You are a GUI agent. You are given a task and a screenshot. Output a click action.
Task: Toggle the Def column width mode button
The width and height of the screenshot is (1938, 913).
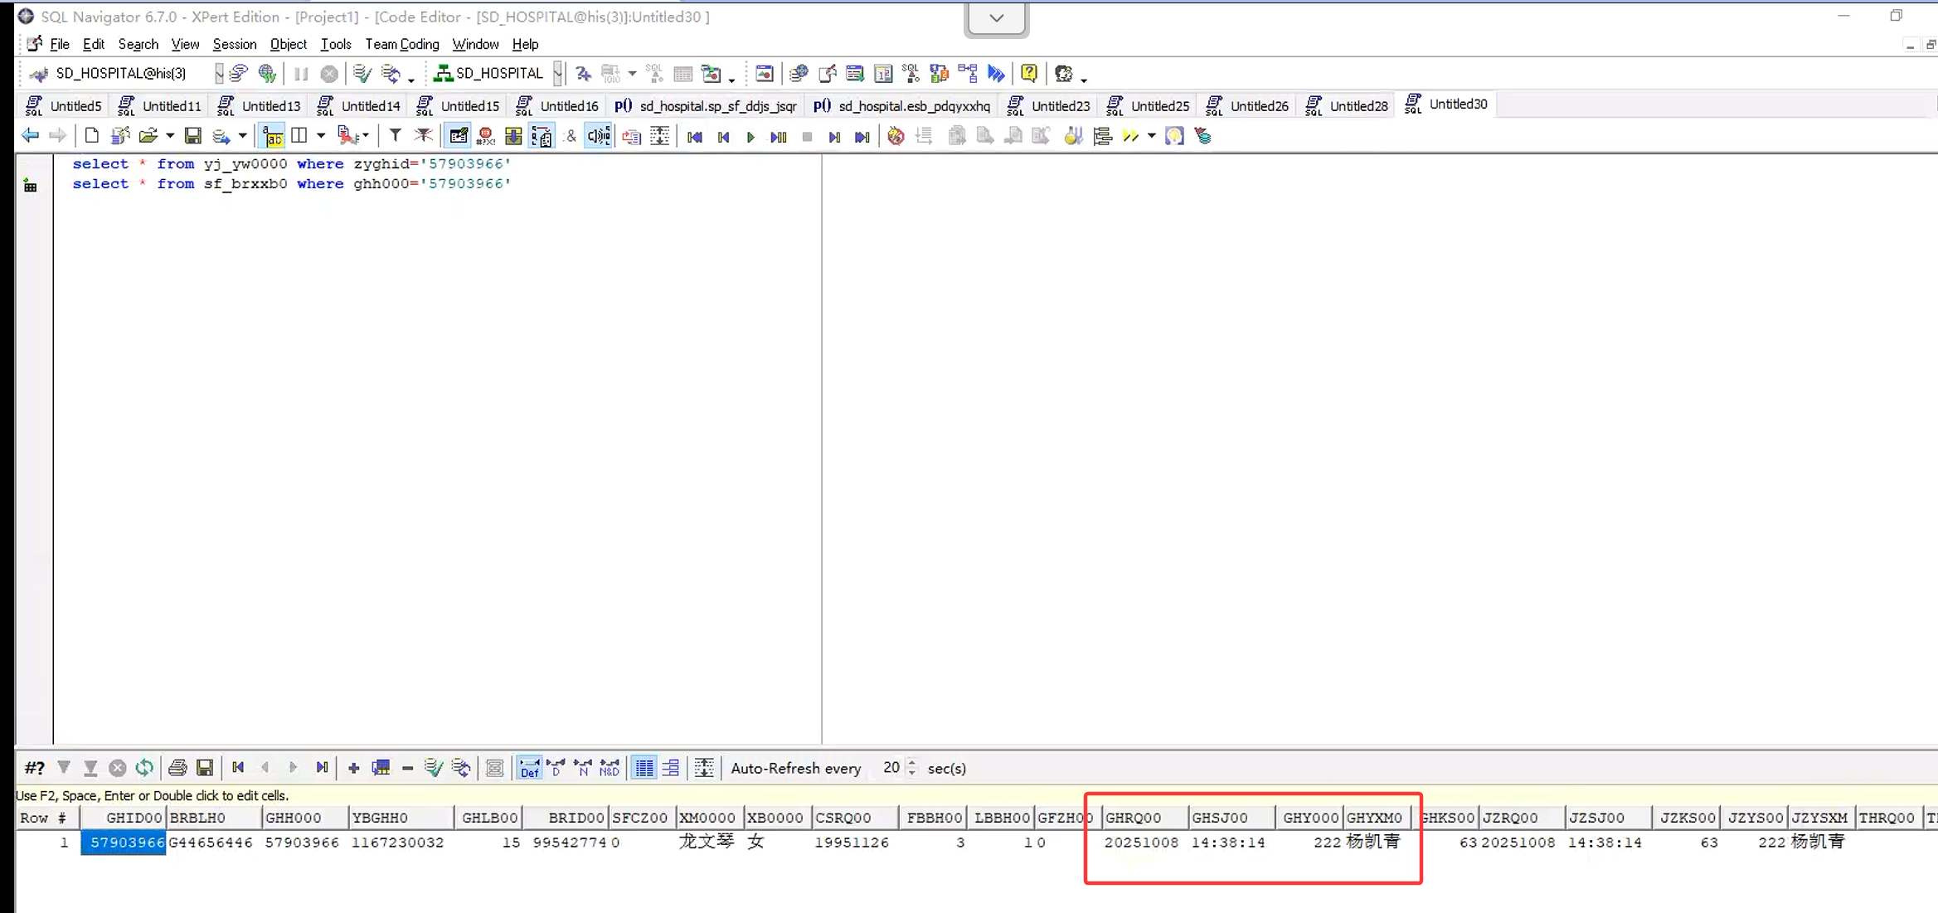tap(528, 768)
